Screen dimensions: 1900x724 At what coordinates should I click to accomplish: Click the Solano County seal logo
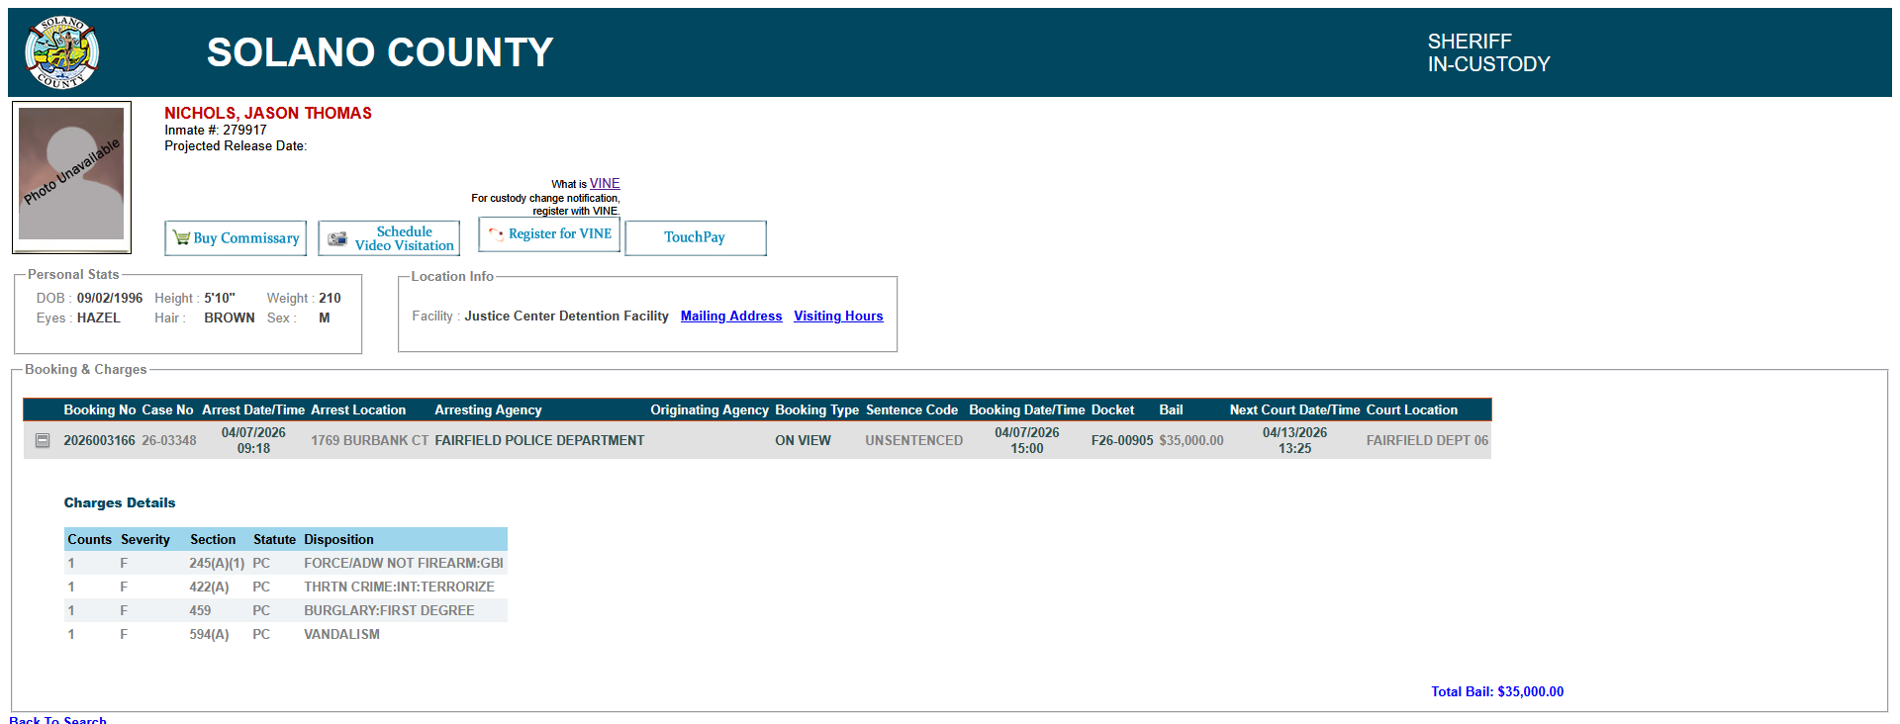point(62,52)
